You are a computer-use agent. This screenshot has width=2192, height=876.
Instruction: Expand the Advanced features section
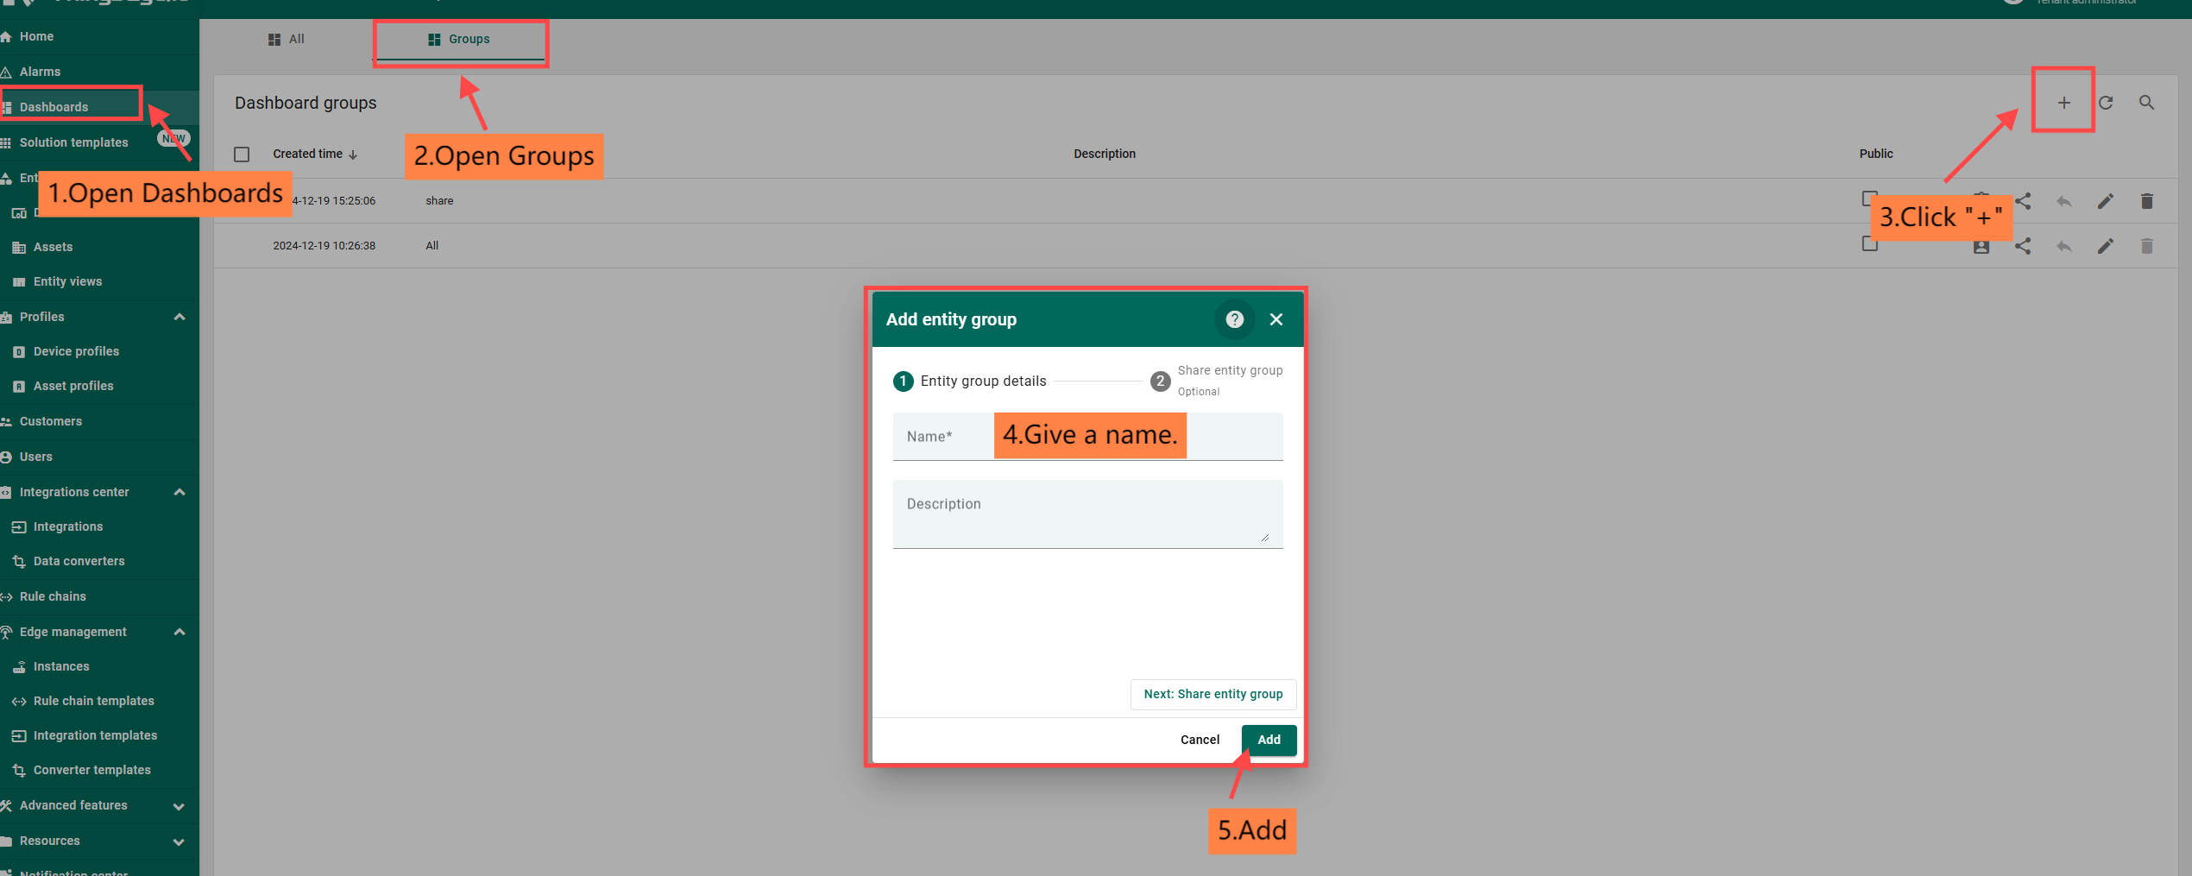[180, 806]
